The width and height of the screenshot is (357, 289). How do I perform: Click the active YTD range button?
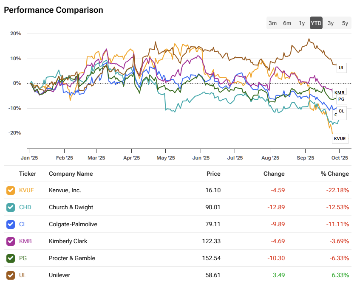click(x=316, y=23)
